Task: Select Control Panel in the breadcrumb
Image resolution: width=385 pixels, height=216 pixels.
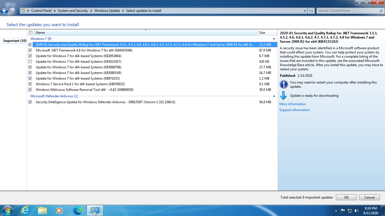Action: click(41, 11)
